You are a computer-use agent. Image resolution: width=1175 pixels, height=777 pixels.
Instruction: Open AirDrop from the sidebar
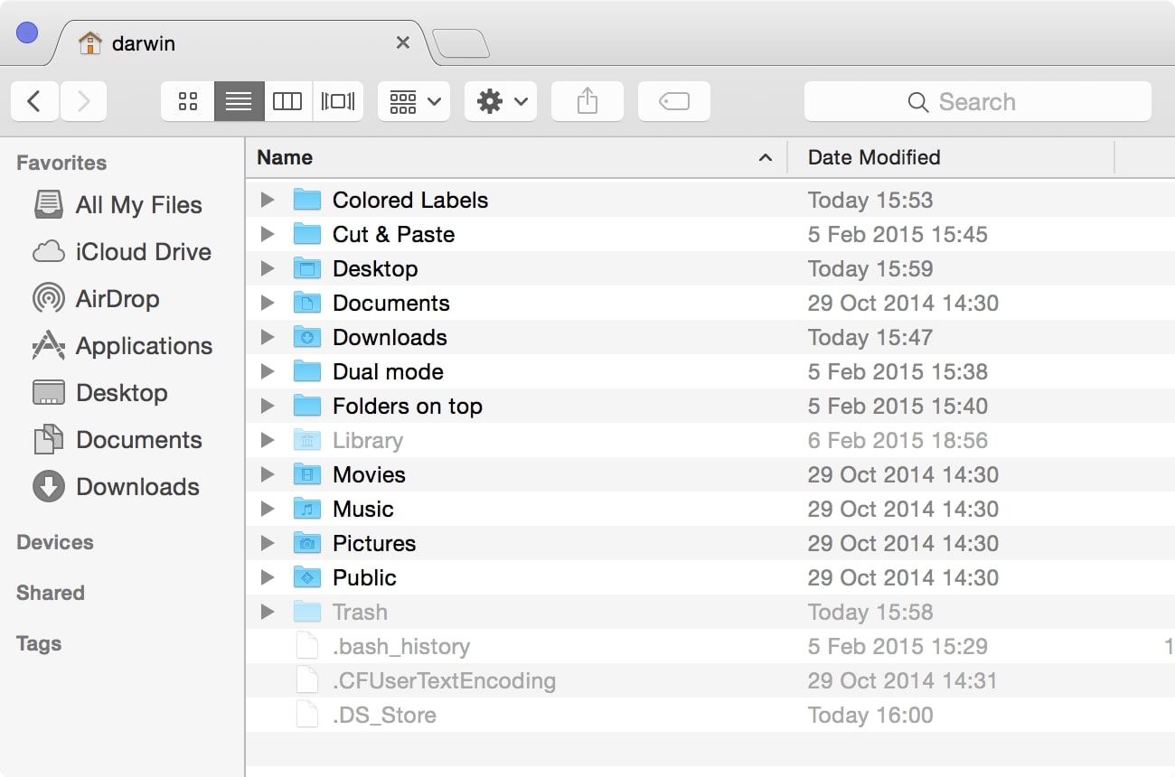[x=117, y=299]
